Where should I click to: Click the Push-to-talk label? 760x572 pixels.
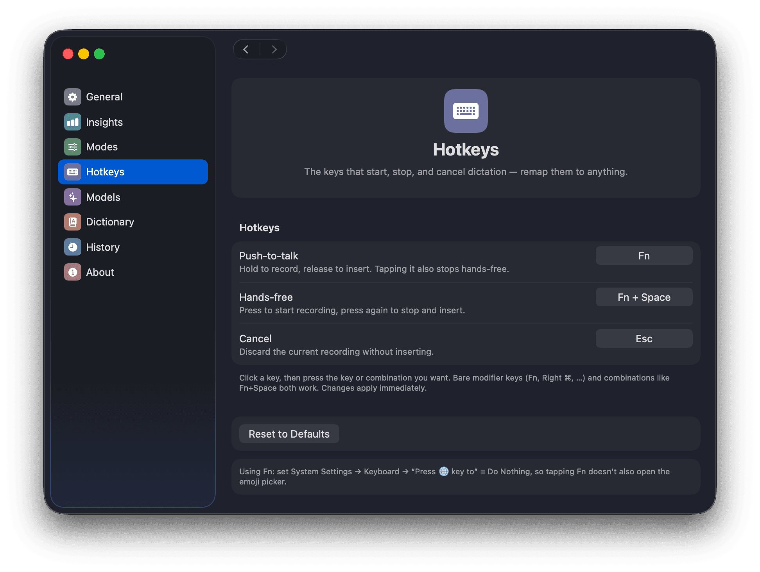pyautogui.click(x=269, y=256)
